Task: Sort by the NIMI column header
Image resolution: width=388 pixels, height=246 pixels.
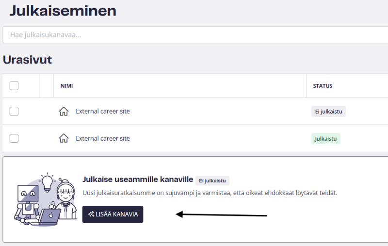Action: (66, 86)
